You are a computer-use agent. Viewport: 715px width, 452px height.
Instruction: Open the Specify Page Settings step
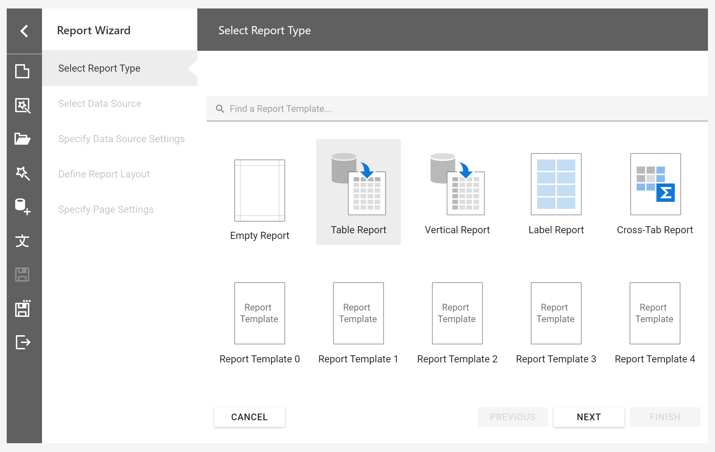tap(106, 209)
